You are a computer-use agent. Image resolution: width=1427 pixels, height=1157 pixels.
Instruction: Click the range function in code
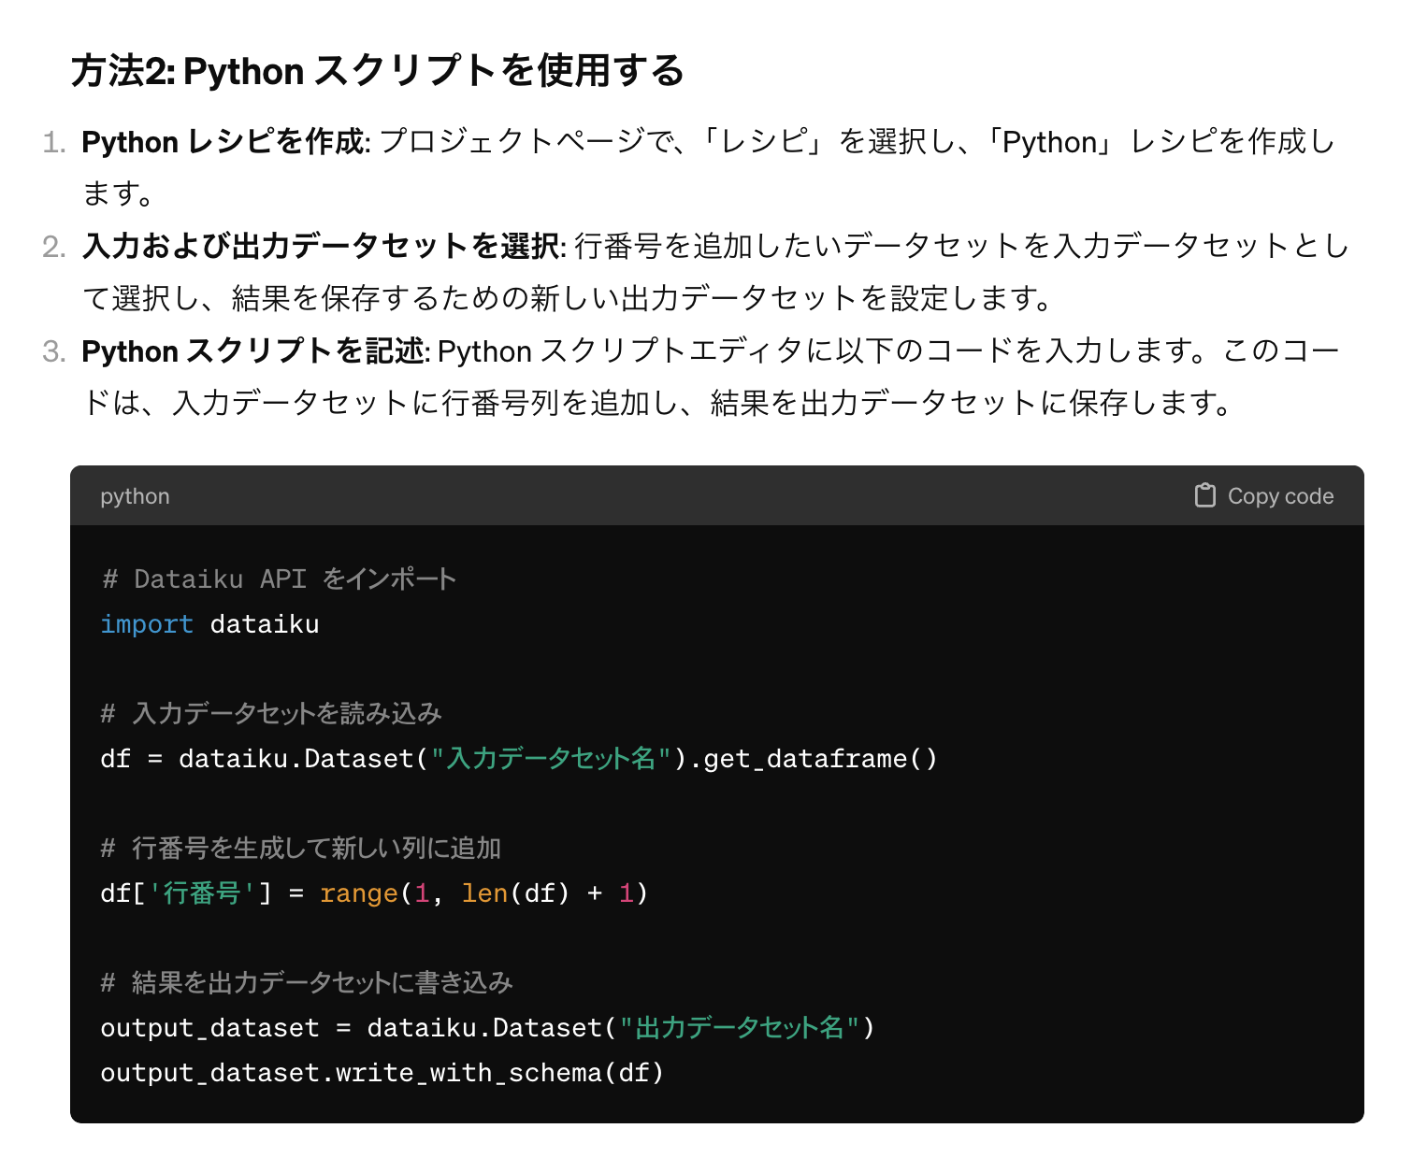point(359,894)
